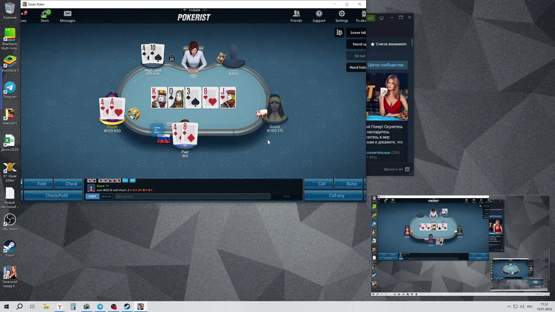The width and height of the screenshot is (555, 312).
Task: Click the Windows Start button
Action: [x=7, y=307]
